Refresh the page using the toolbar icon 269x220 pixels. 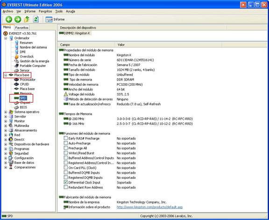35,19
